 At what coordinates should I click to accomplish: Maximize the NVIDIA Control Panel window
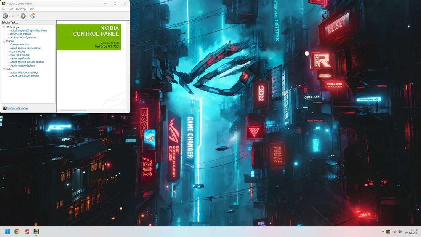pyautogui.click(x=115, y=3)
